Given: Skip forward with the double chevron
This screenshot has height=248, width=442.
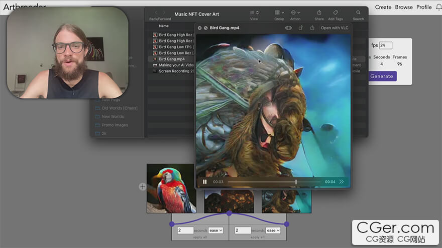Looking at the screenshot, I should [x=342, y=182].
